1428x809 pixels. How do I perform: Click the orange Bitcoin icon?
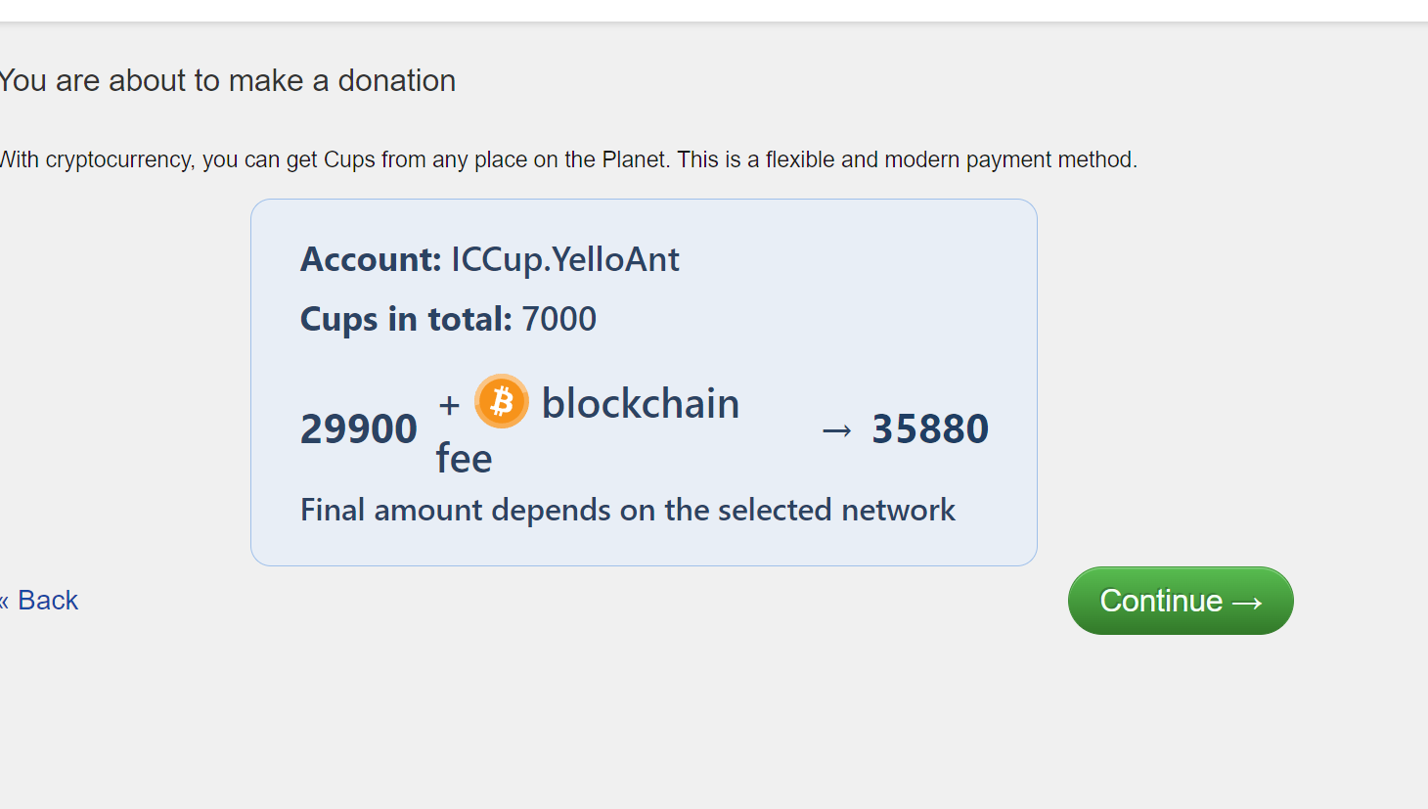click(502, 401)
